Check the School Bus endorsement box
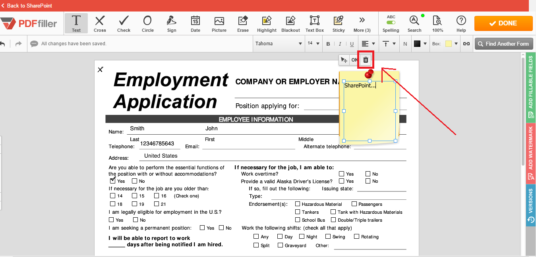 click(298, 220)
